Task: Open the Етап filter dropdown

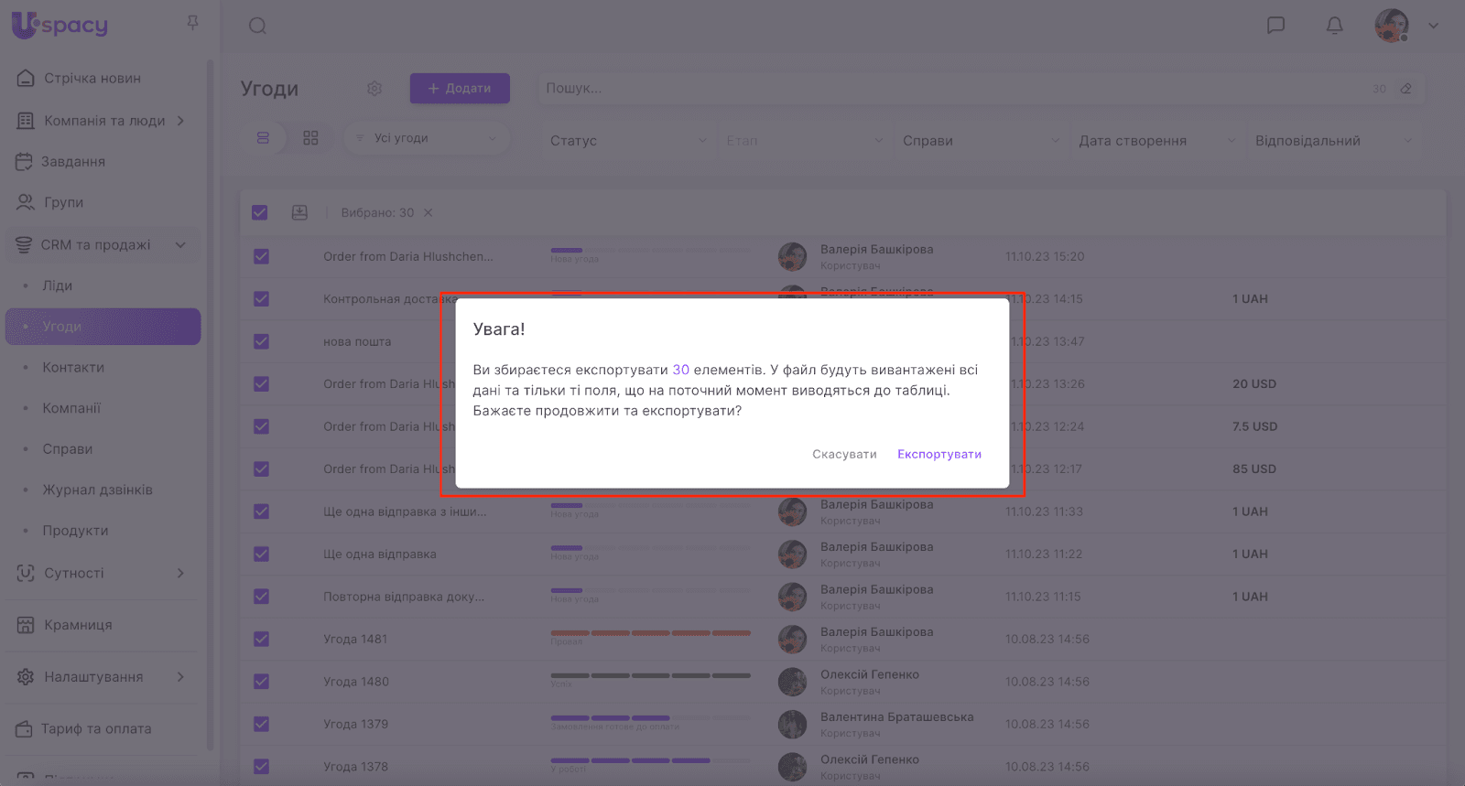Action: point(804,141)
